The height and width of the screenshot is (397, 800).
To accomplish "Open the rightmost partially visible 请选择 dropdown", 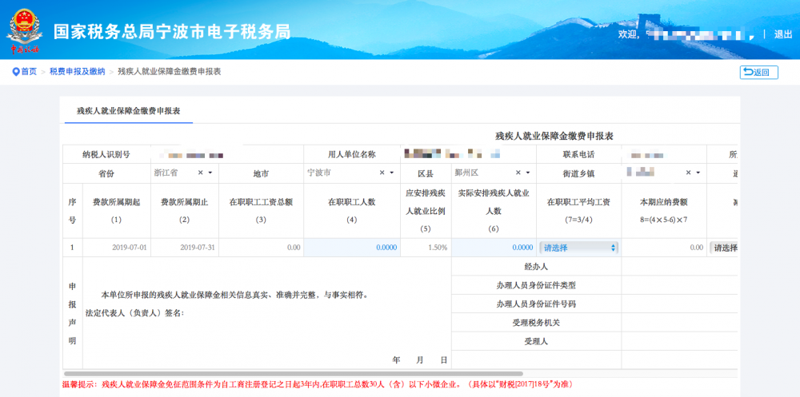I will (723, 248).
